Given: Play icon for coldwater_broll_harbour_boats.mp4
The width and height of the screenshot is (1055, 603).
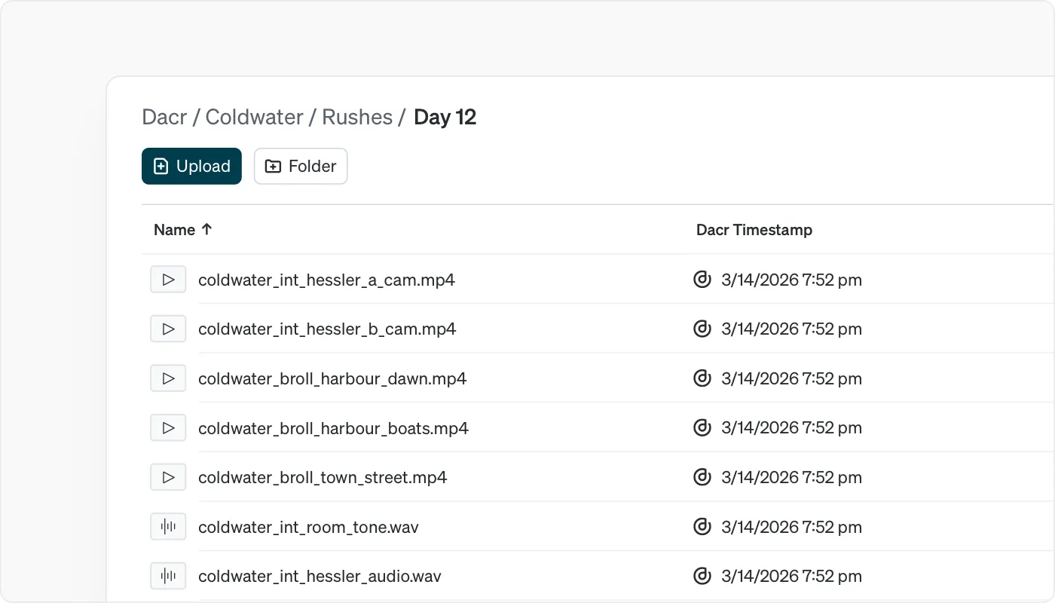Looking at the screenshot, I should click(x=168, y=428).
